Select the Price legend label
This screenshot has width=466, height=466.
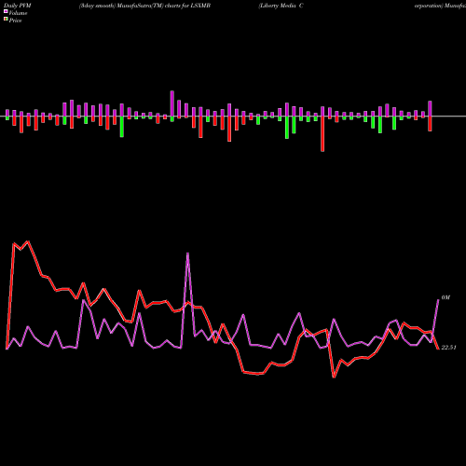point(15,21)
